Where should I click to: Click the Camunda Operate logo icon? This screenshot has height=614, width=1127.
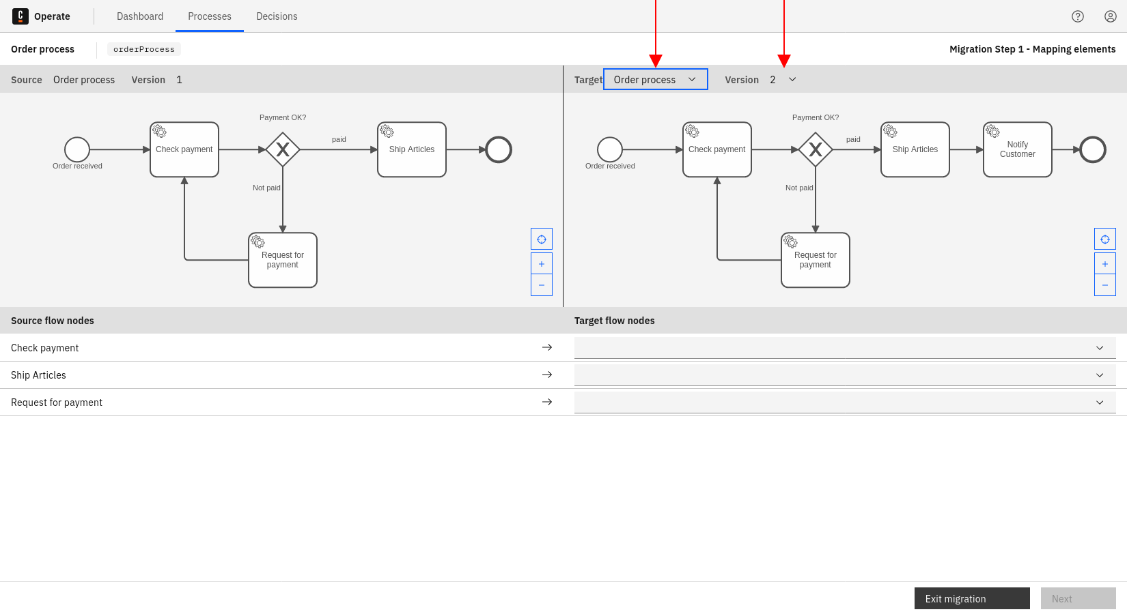20,16
